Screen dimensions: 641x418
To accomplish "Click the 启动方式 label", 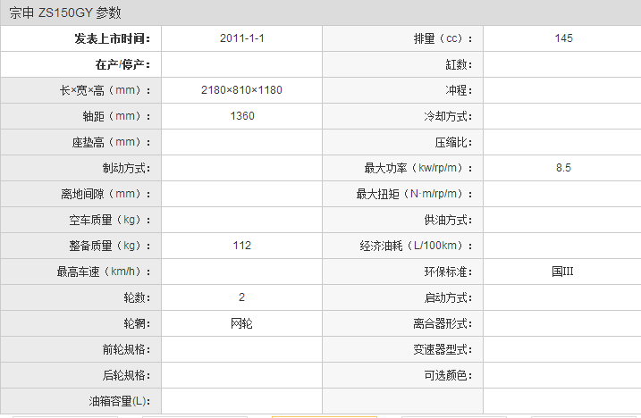I will 448,297.
